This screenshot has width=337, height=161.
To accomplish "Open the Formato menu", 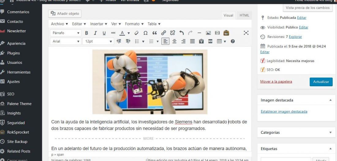I will (x=134, y=24).
